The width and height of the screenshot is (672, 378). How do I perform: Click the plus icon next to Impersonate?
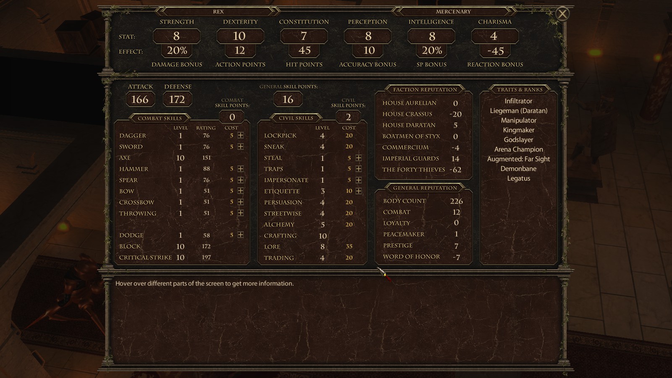pos(358,180)
